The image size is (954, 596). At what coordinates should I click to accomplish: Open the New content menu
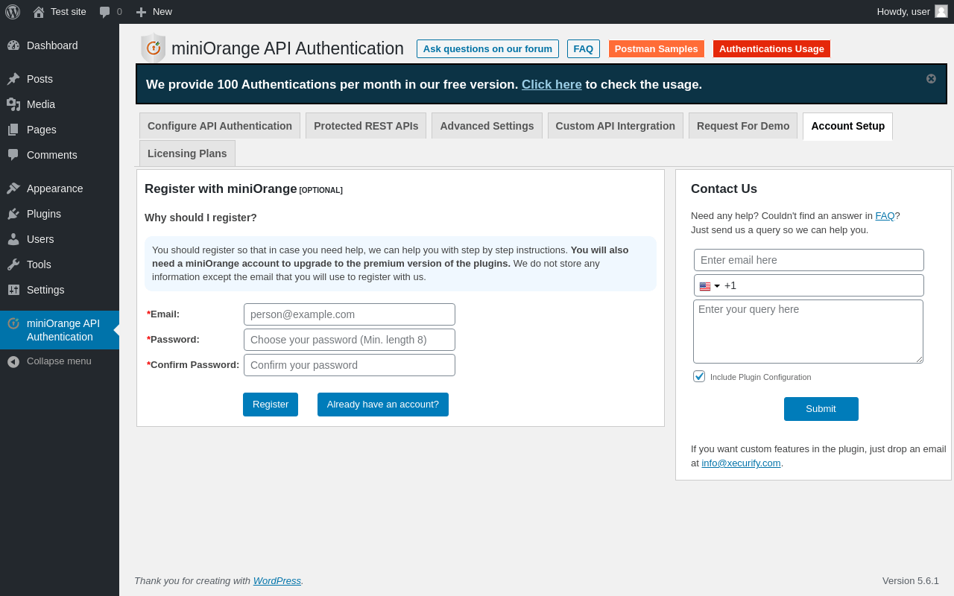pyautogui.click(x=154, y=12)
